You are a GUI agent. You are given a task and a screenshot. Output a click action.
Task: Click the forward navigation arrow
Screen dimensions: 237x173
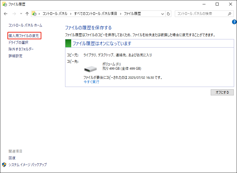14,14
